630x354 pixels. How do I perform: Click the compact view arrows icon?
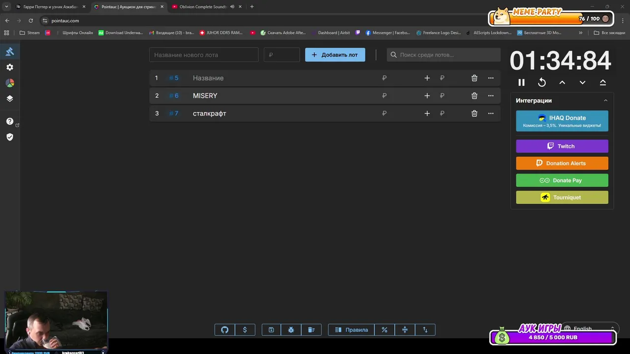point(405,330)
